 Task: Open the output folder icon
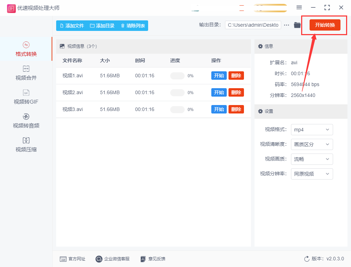tap(297, 25)
